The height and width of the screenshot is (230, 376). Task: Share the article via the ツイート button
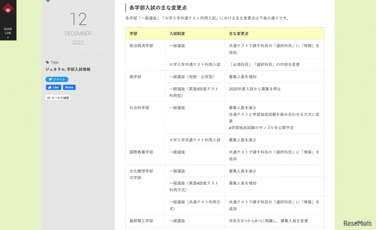tap(57, 79)
